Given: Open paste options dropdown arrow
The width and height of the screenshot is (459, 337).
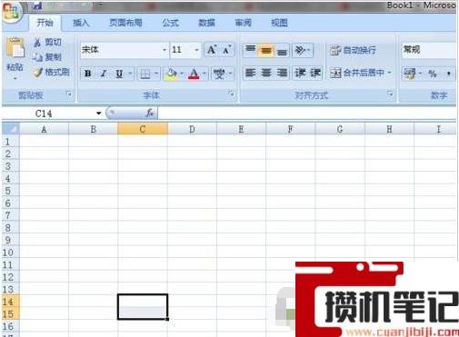Looking at the screenshot, I should pos(15,79).
